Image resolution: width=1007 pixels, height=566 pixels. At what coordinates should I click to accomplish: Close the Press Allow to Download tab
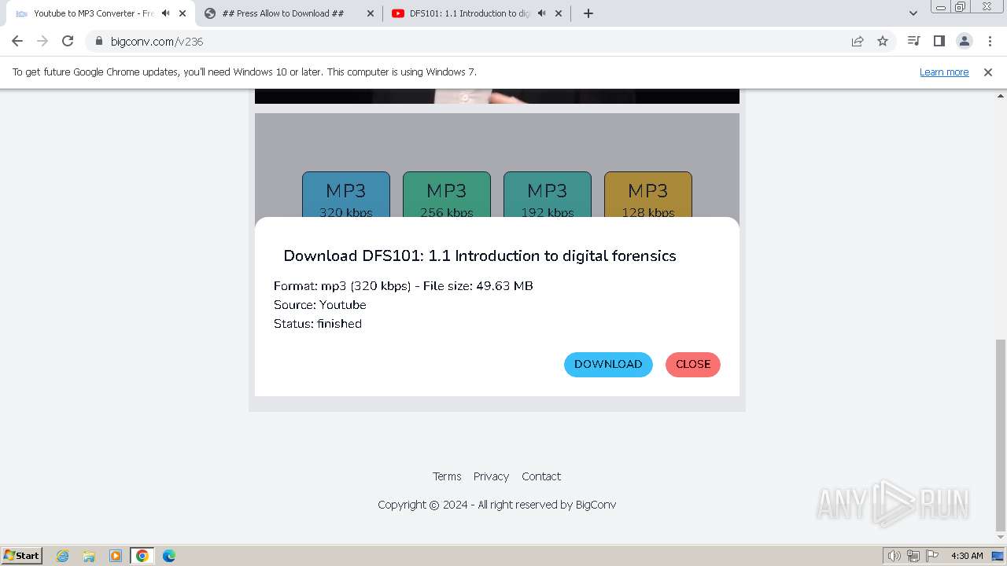coord(371,13)
